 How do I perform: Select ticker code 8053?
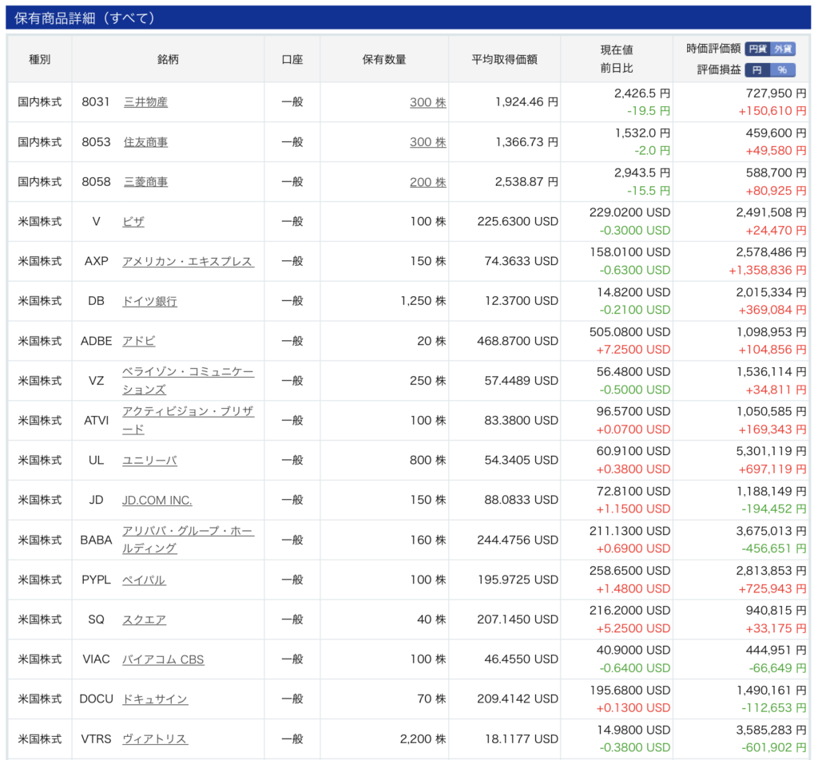click(96, 142)
